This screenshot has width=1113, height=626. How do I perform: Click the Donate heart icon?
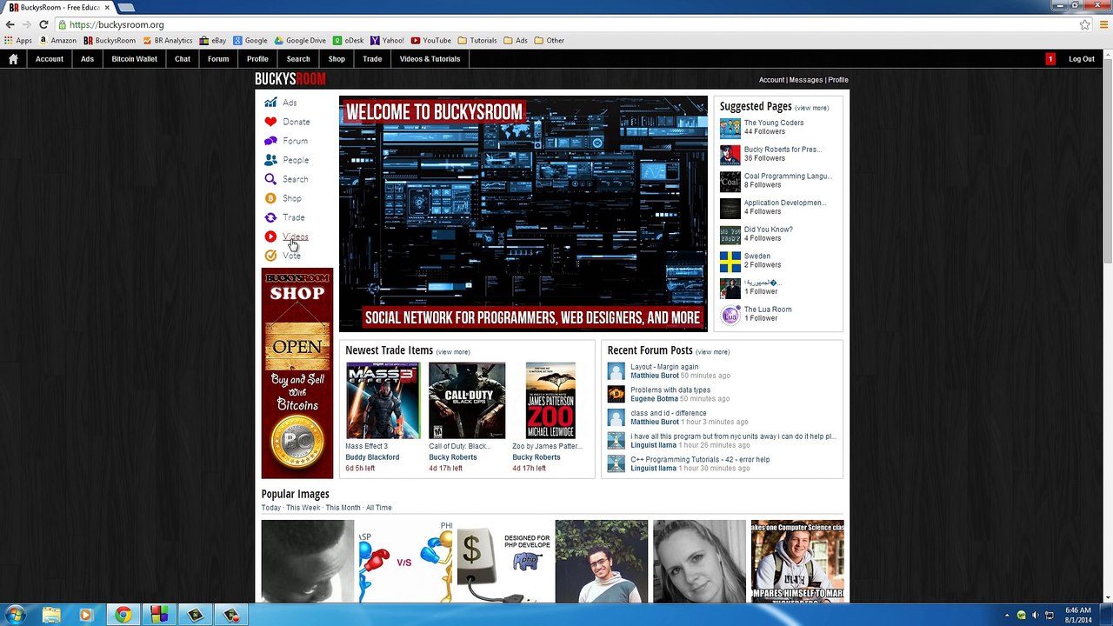pos(270,122)
